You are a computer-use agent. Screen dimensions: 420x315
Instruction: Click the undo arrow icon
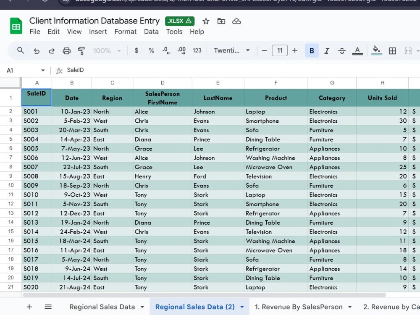(37, 51)
